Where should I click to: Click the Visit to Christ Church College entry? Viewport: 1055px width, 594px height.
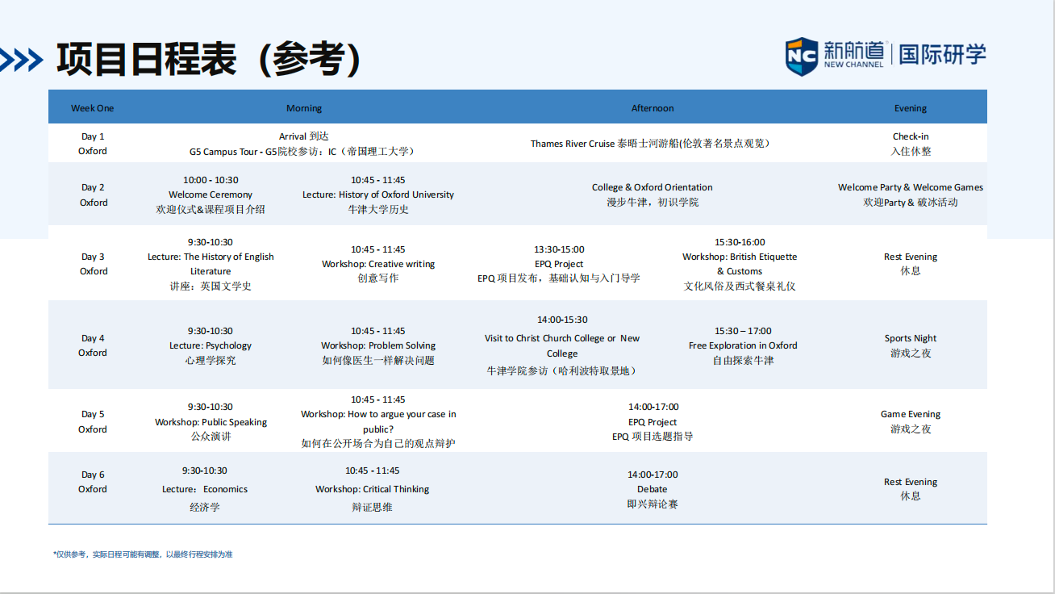562,345
